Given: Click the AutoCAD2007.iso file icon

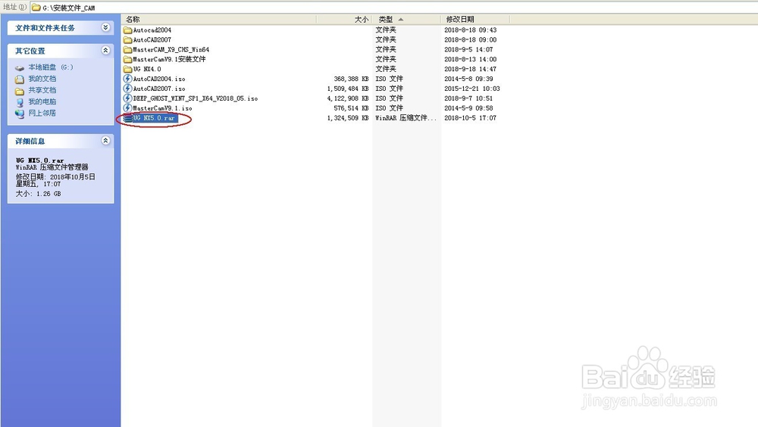Looking at the screenshot, I should pos(127,89).
